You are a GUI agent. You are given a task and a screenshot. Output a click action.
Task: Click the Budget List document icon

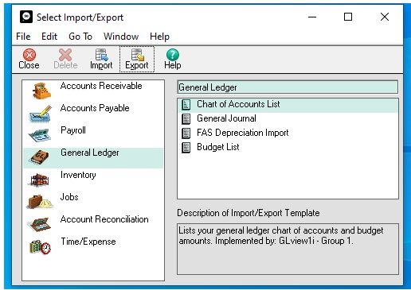point(186,147)
